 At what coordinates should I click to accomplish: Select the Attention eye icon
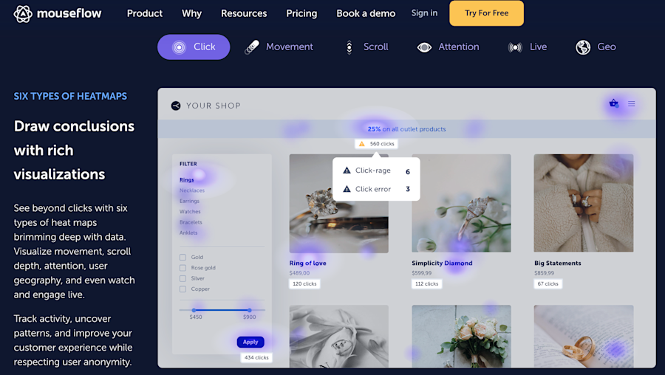(x=424, y=47)
